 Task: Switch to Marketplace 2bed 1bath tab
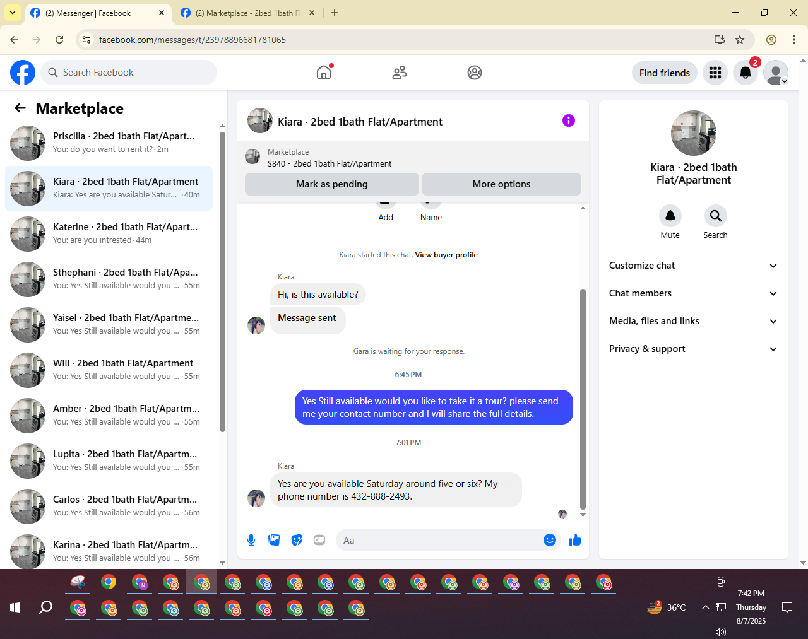click(248, 13)
